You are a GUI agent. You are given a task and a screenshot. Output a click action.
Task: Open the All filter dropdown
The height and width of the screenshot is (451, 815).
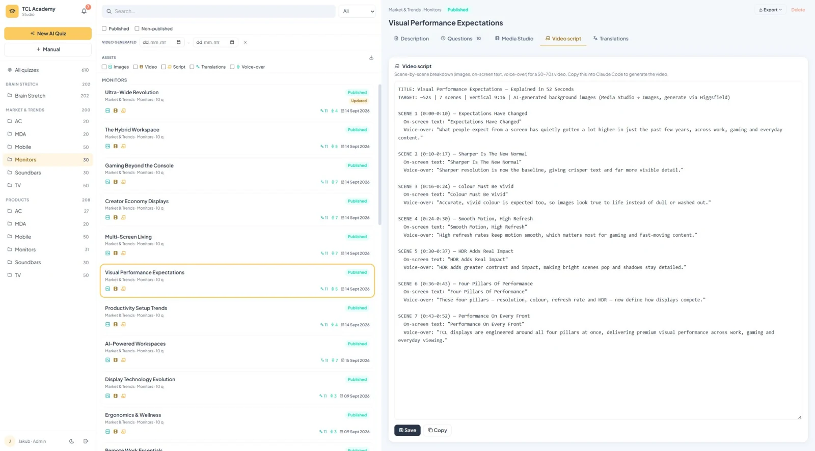pyautogui.click(x=358, y=11)
